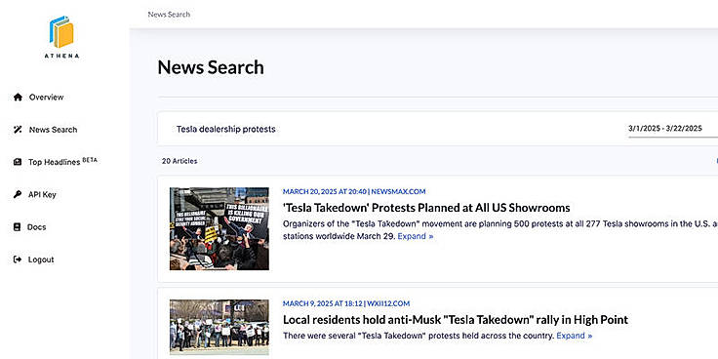
Task: Click the Overview home icon
Action: click(18, 98)
